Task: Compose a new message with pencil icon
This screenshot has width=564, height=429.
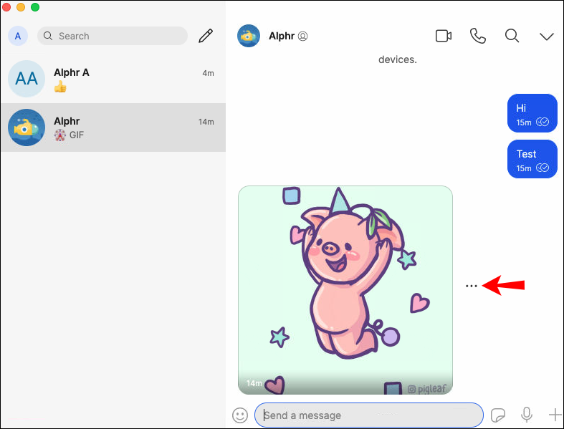Action: click(206, 36)
